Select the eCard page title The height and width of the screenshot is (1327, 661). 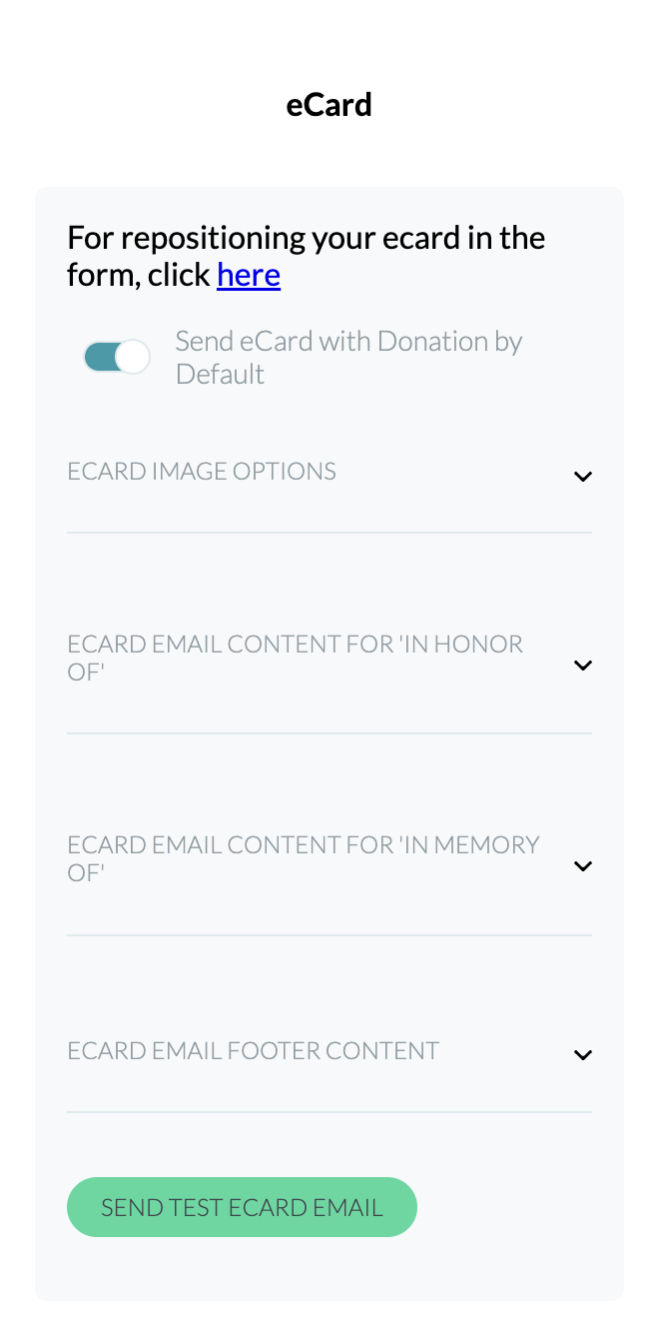pos(330,104)
